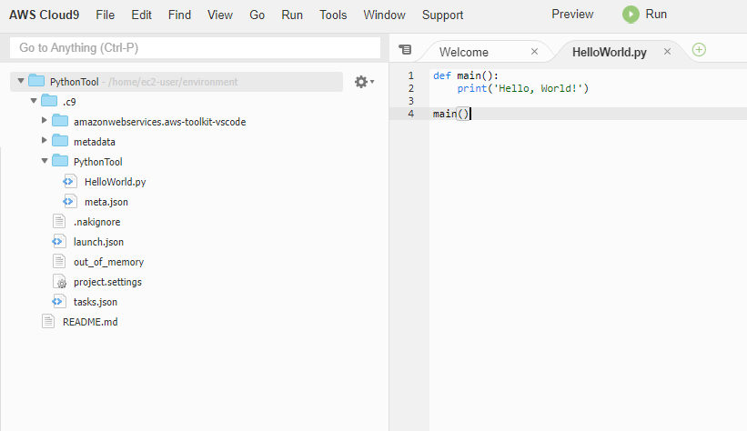Expand the metadata folder
The height and width of the screenshot is (431, 747).
[x=44, y=141]
